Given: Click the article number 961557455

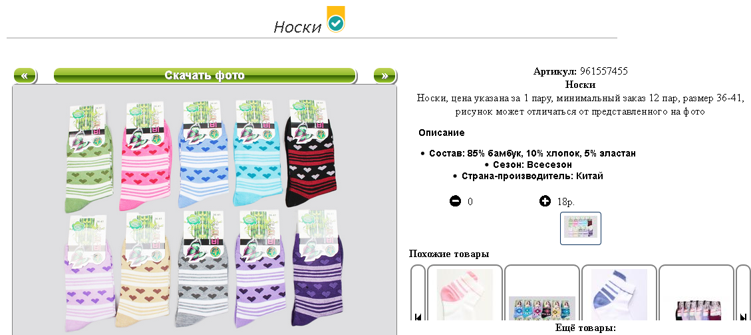Looking at the screenshot, I should [603, 71].
